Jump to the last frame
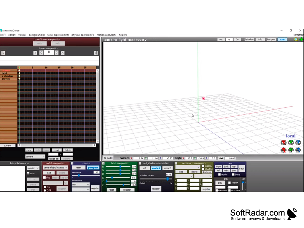Viewport: 304px width, 228px height. 96,53
